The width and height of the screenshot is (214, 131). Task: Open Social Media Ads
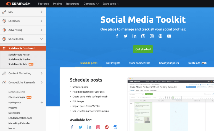(17, 64)
